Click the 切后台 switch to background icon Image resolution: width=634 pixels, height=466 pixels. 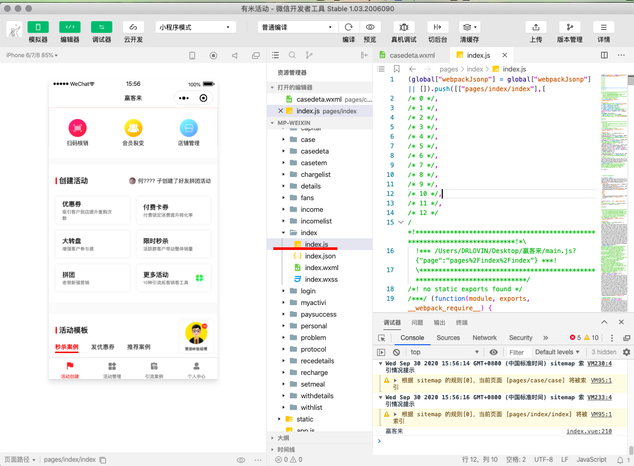pos(437,27)
